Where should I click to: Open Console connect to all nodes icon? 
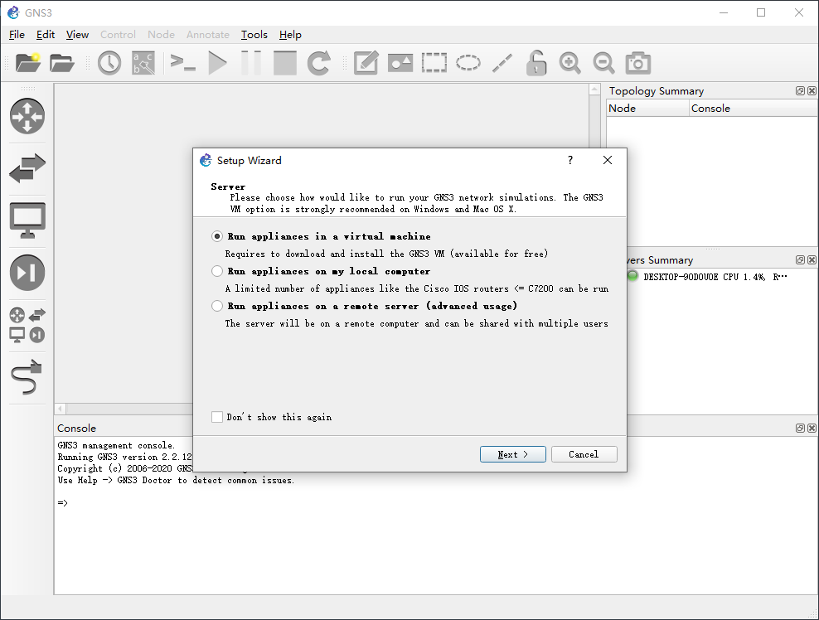[x=183, y=63]
